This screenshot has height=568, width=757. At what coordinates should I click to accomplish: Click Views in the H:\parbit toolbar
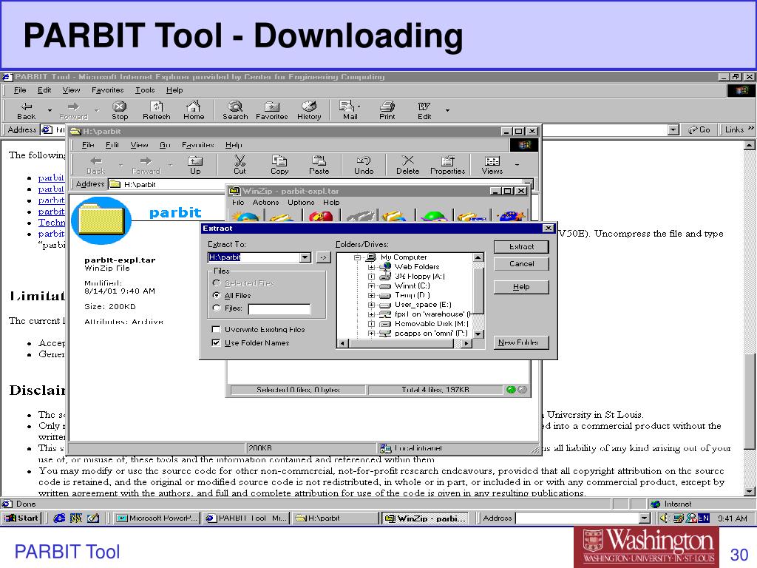click(x=492, y=165)
